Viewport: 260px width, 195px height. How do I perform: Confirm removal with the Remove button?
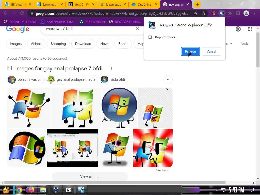coord(190,51)
